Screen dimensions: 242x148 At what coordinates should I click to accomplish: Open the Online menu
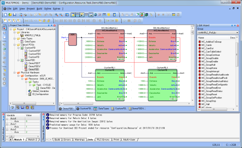(47, 9)
